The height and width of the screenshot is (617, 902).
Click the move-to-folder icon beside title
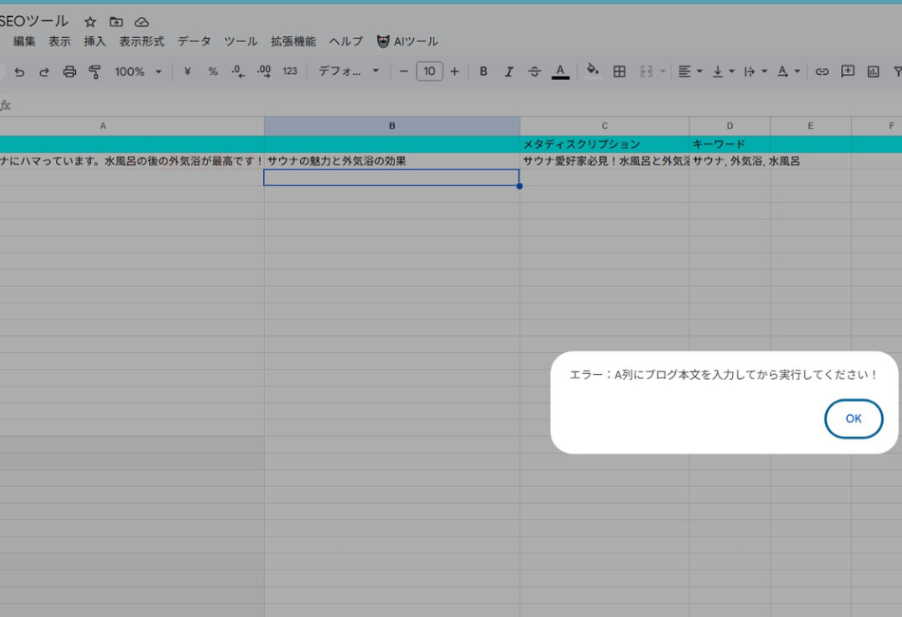[116, 22]
